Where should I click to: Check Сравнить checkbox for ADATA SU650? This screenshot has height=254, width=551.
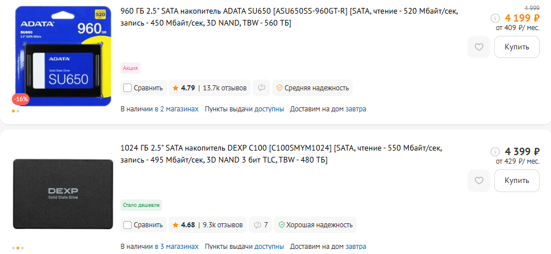point(128,88)
